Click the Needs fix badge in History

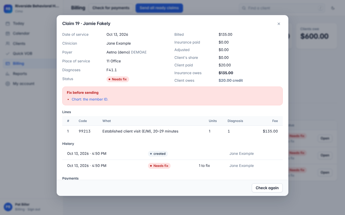click(159, 166)
